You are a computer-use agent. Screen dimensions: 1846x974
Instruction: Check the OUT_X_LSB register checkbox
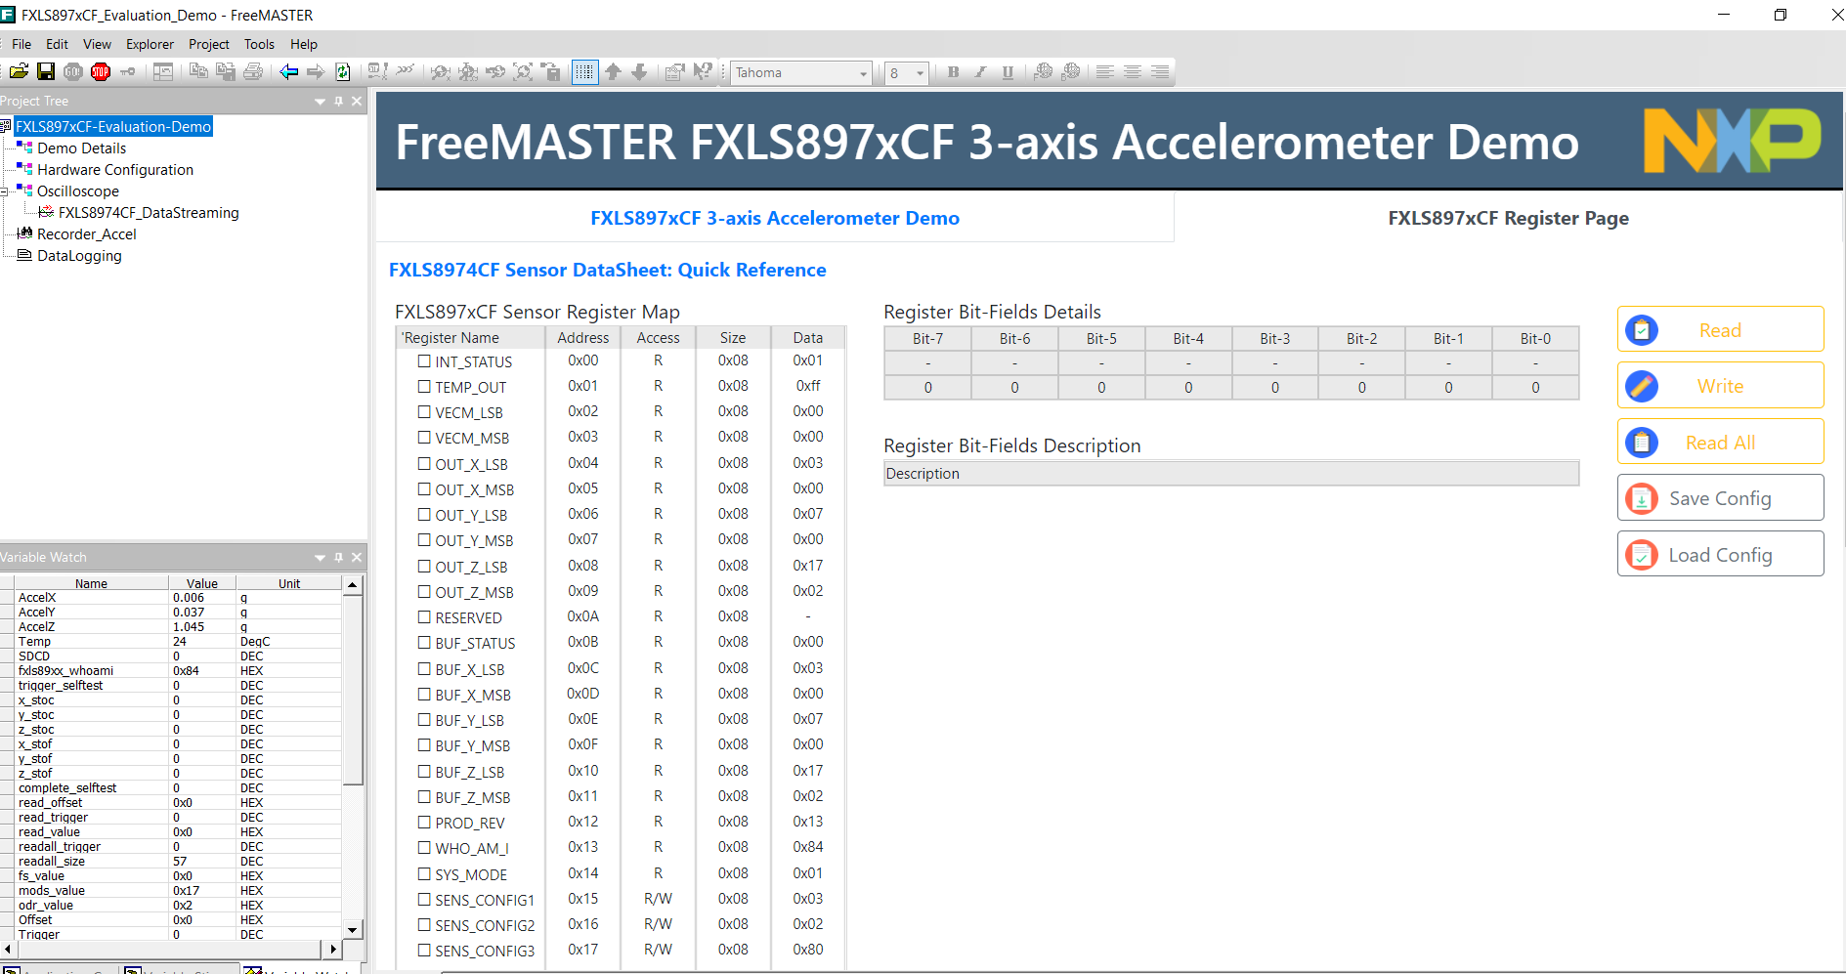[424, 463]
